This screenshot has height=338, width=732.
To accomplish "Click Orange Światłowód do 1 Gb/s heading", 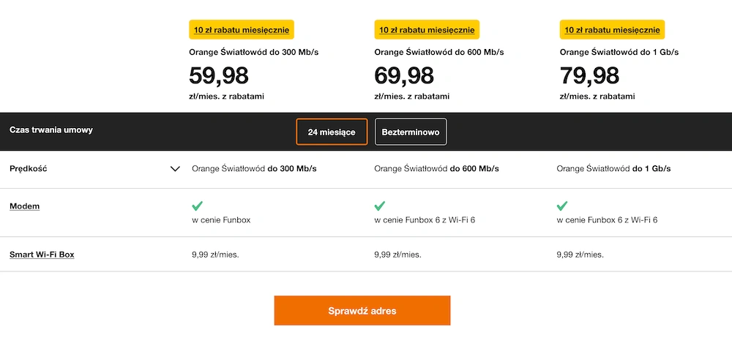I will point(619,52).
